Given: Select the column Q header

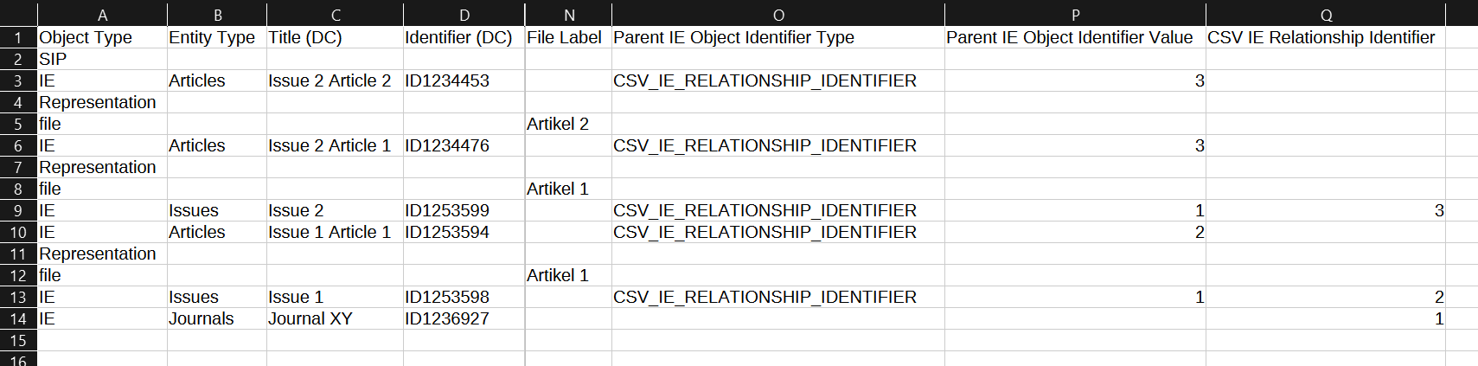Looking at the screenshot, I should (1326, 15).
